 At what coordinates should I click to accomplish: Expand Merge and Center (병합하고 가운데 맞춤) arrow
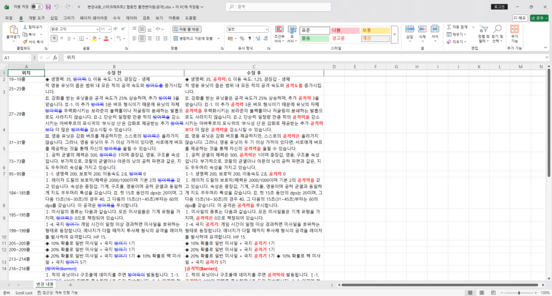click(219, 38)
